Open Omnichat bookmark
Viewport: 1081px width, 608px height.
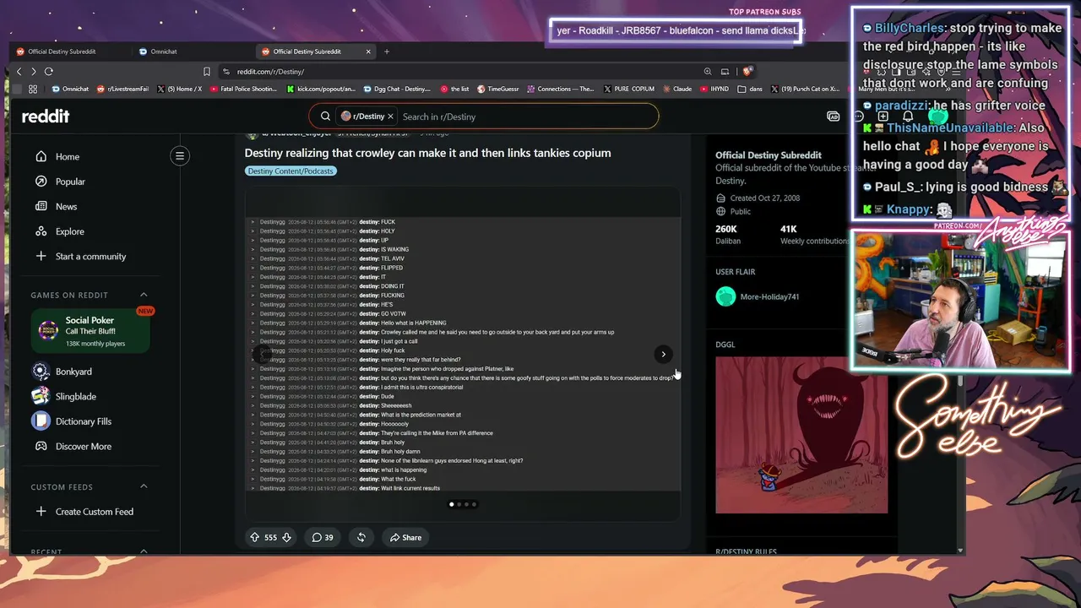tap(70, 89)
